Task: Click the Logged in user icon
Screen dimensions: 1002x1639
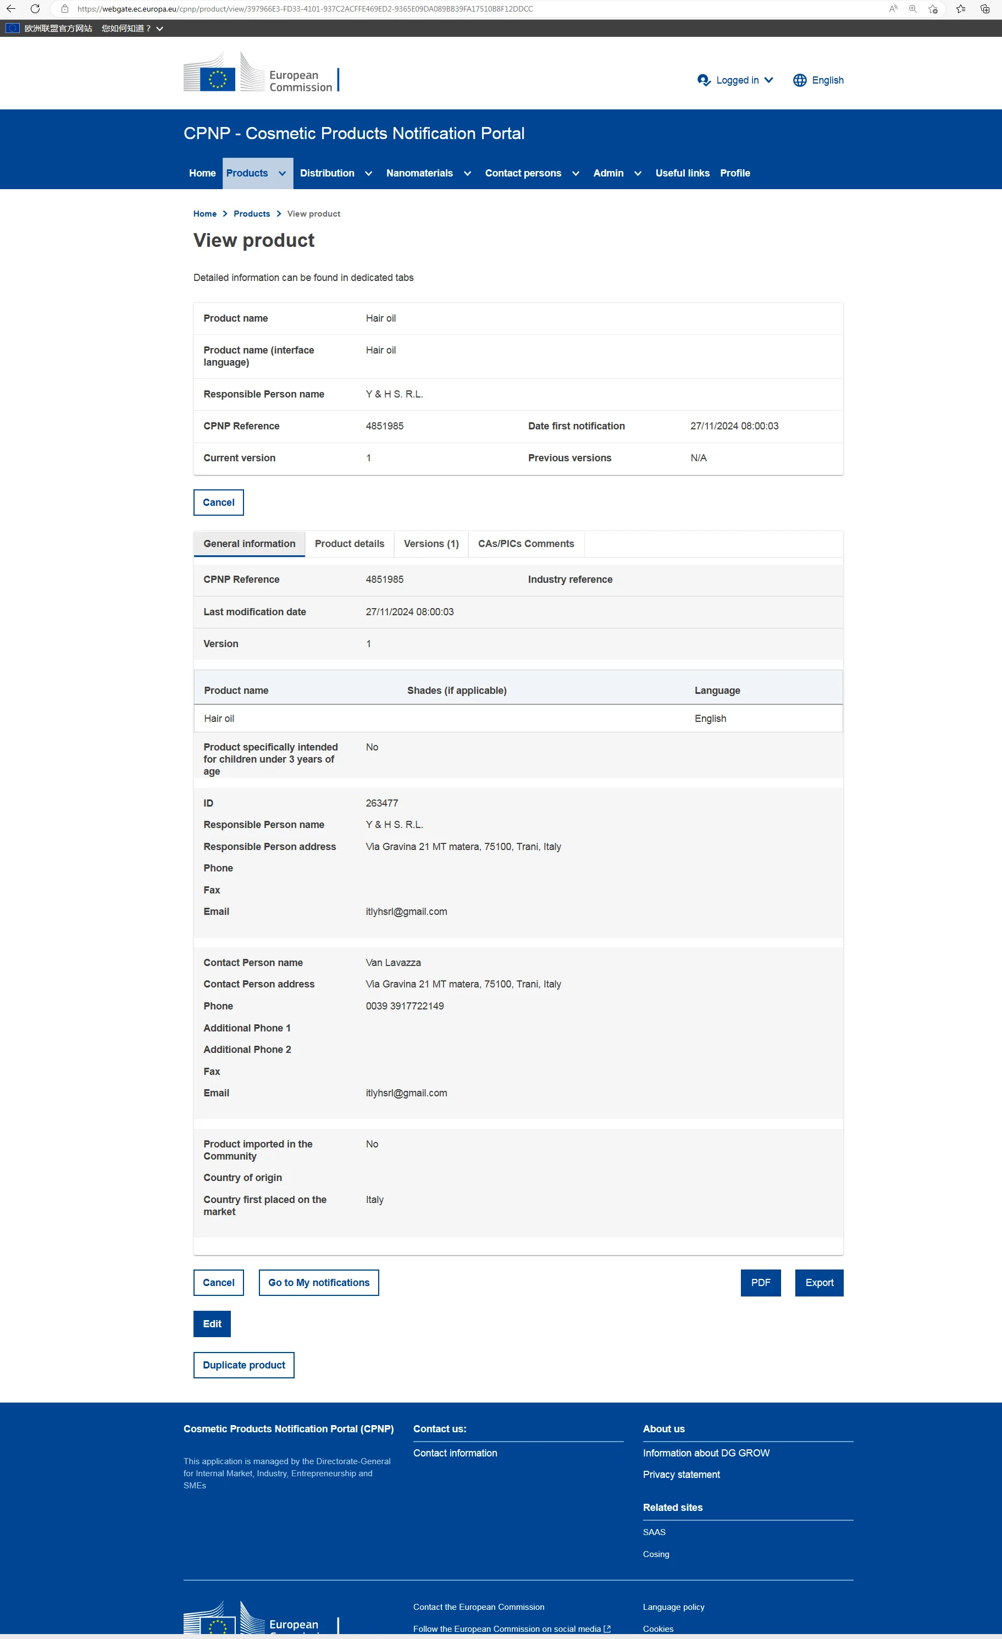Action: (x=704, y=80)
